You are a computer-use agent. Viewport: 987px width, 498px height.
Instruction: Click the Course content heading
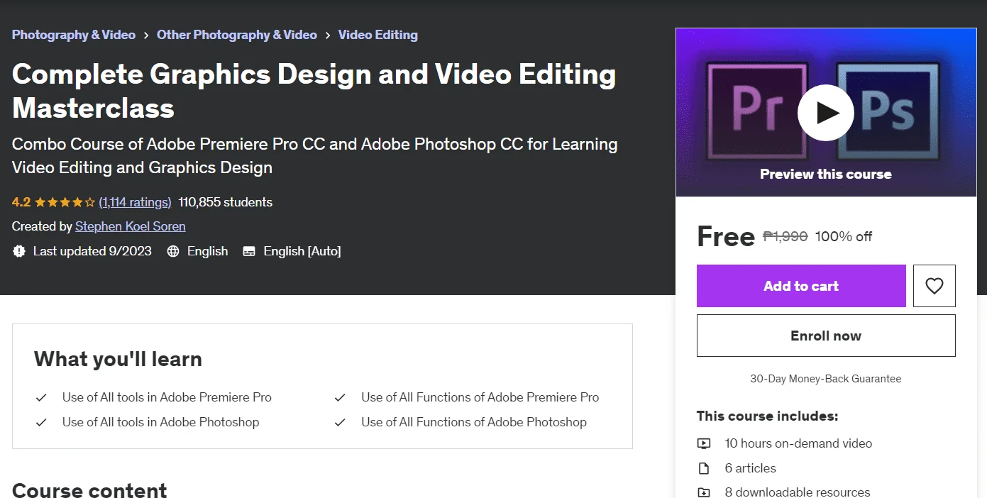coord(89,489)
